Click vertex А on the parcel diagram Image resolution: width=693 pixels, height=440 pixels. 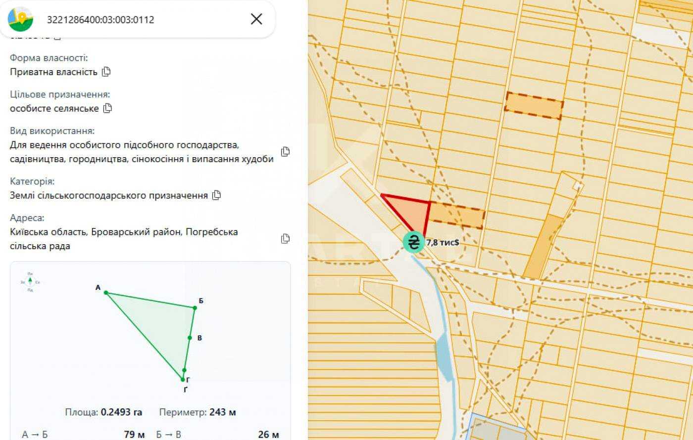pos(106,293)
